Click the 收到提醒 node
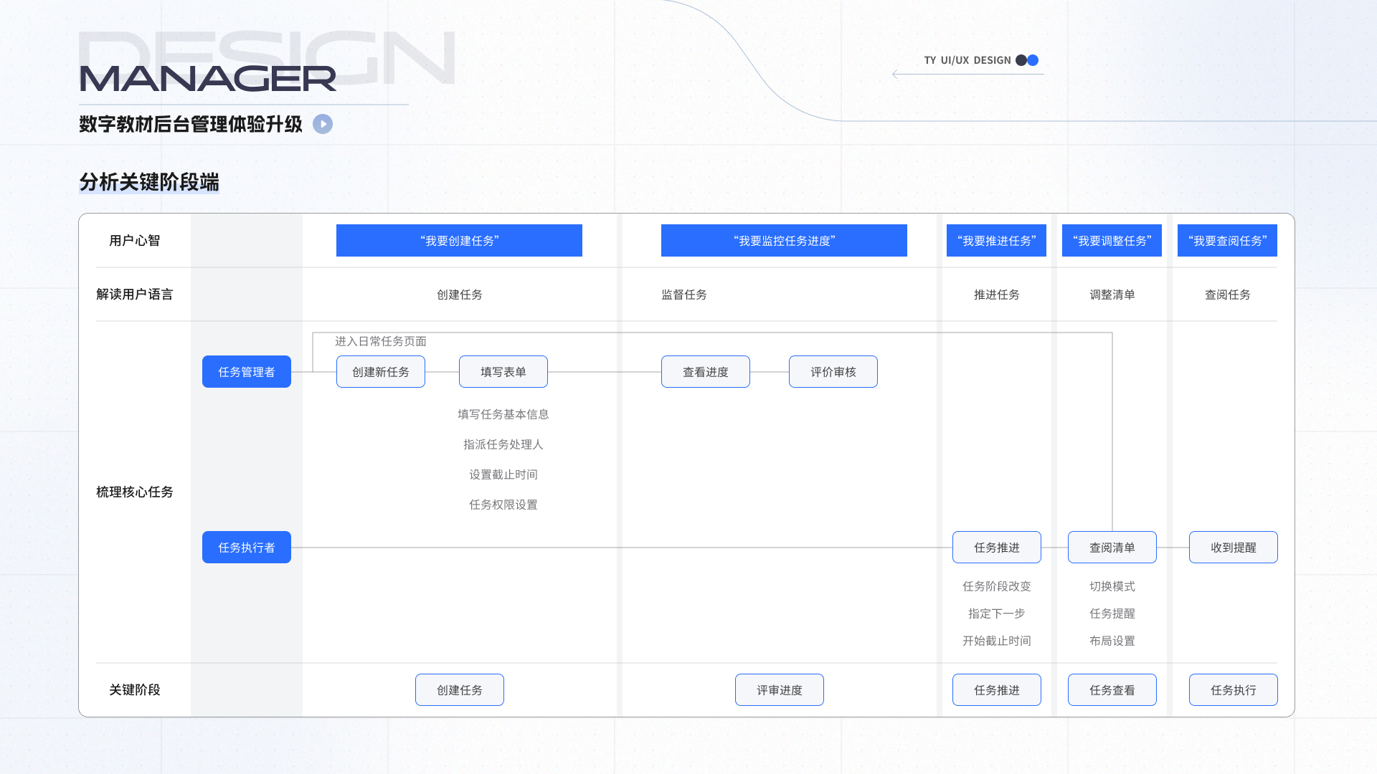 1234,548
